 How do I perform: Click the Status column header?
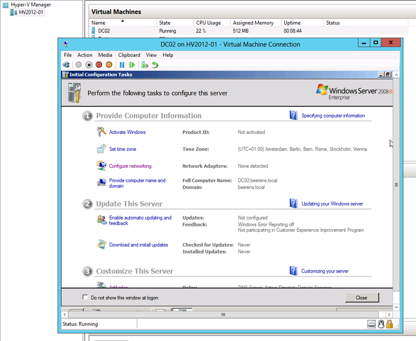point(366,23)
